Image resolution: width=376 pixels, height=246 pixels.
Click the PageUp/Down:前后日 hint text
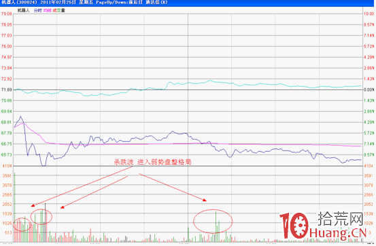point(119,3)
